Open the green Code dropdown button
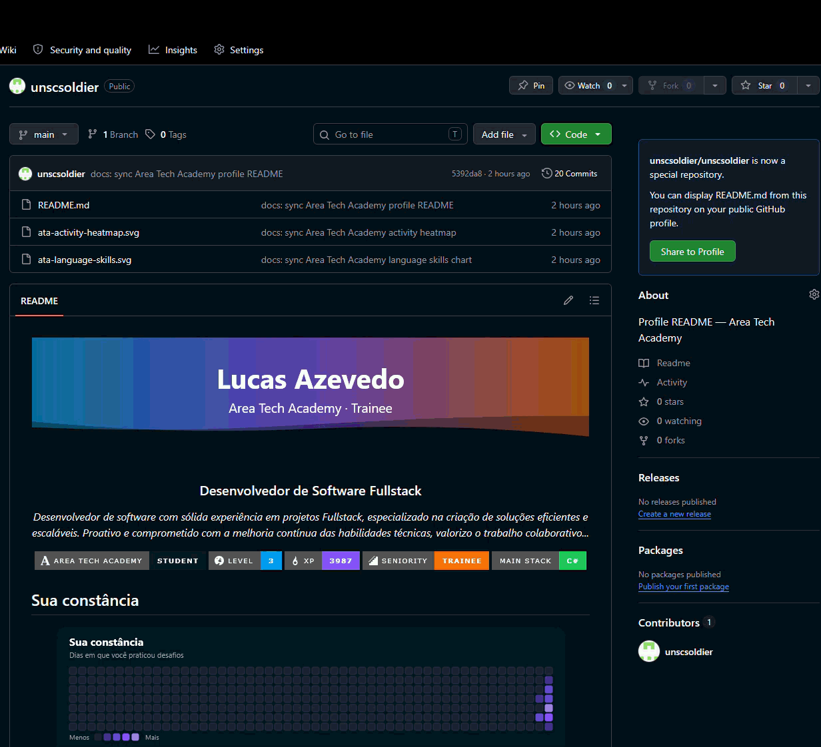This screenshot has height=747, width=821. (x=576, y=134)
